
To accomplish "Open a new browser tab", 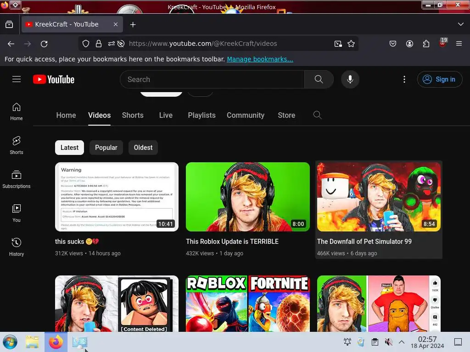I will click(x=133, y=25).
